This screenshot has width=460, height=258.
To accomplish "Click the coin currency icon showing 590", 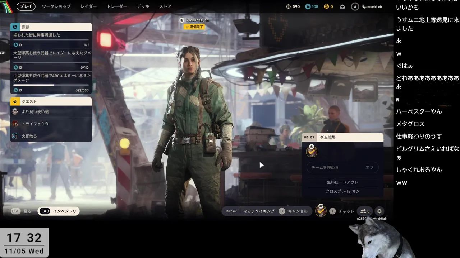I will 289,6.
